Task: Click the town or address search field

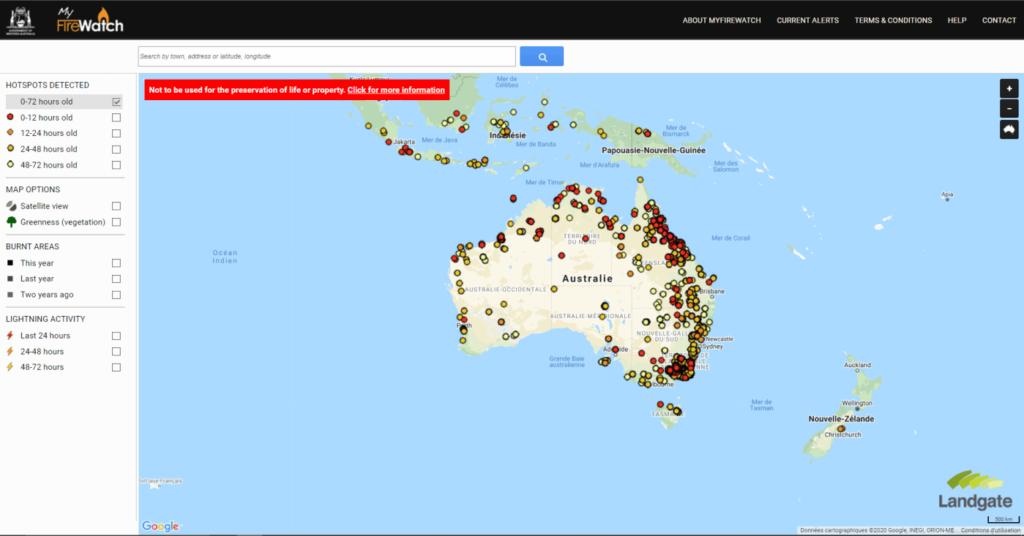Action: [x=326, y=56]
